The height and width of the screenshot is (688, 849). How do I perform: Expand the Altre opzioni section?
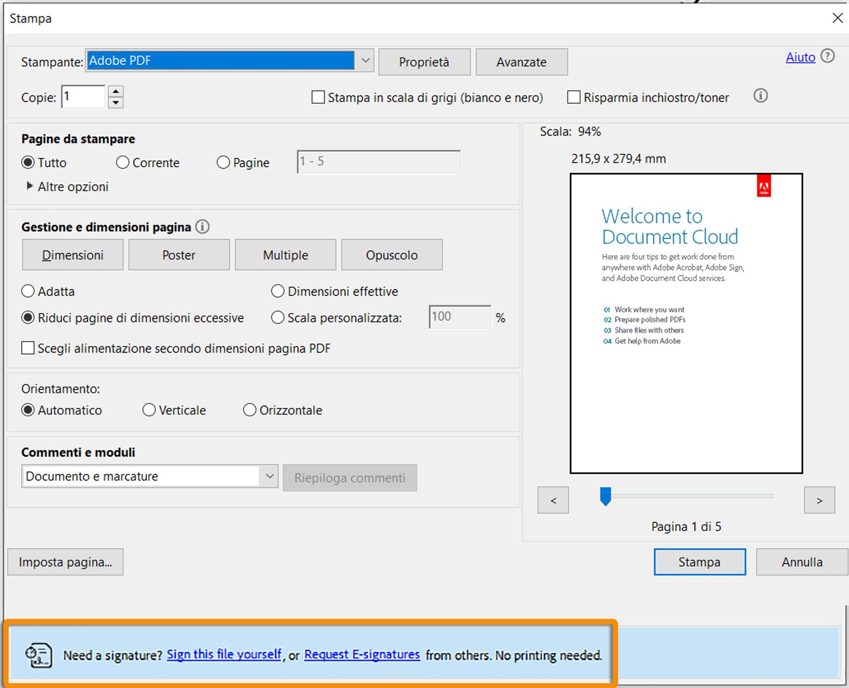tap(30, 186)
